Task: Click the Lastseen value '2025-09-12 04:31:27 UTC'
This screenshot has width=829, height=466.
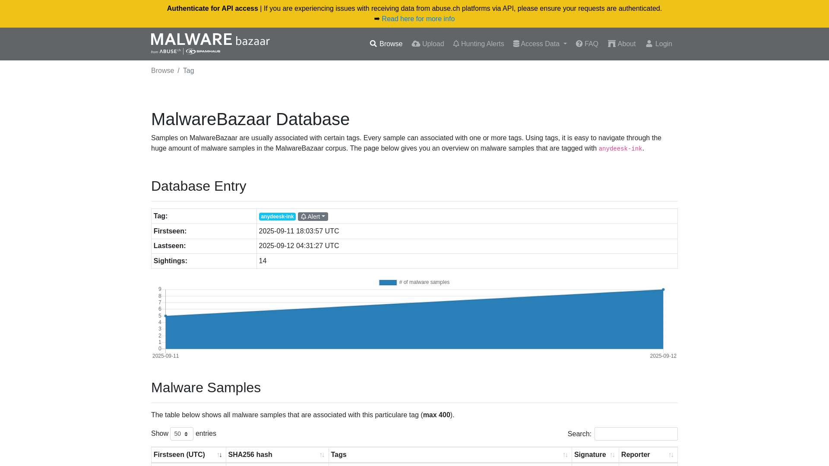Action: click(x=299, y=246)
